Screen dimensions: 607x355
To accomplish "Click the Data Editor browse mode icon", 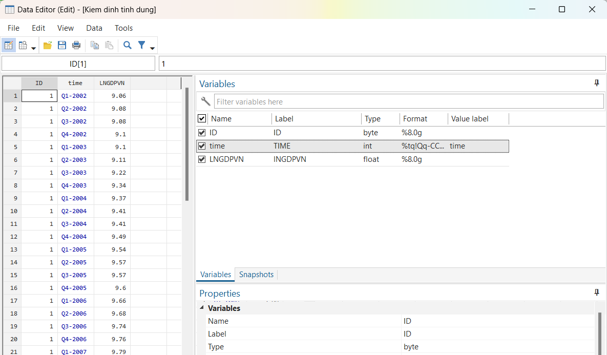I will pos(23,45).
